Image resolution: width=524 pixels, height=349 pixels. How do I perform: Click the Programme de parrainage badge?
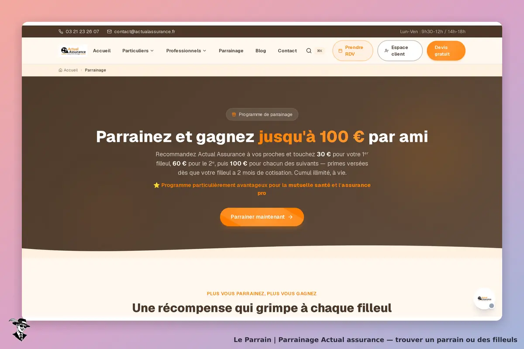(x=262, y=114)
